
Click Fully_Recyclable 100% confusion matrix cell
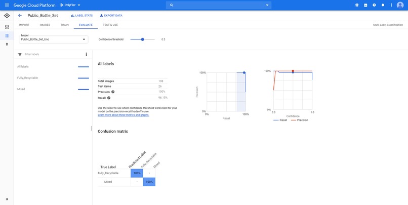(137, 173)
